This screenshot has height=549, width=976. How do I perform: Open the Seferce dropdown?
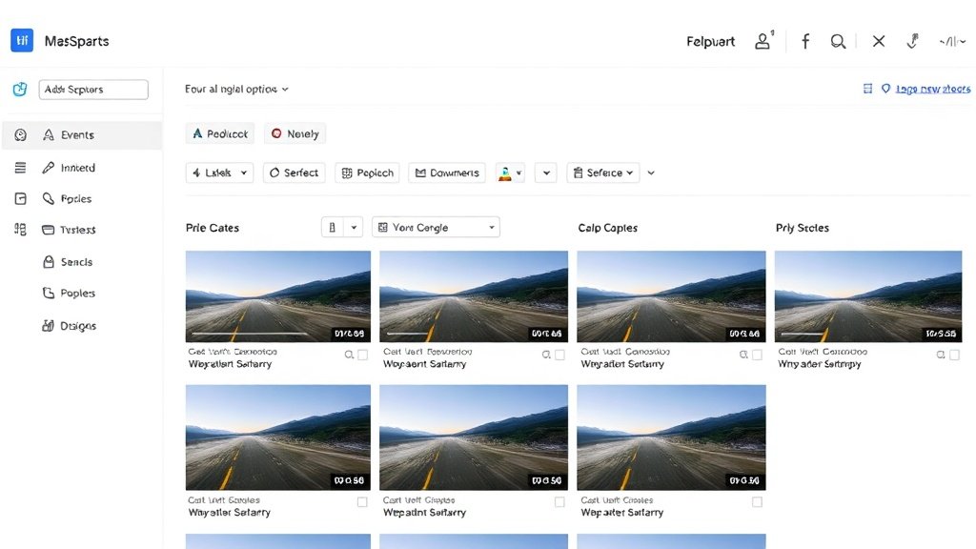603,173
